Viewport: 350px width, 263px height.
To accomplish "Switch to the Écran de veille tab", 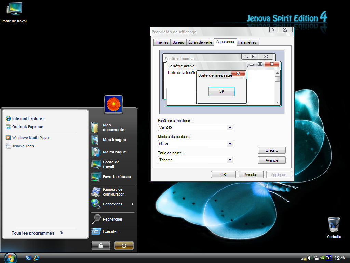I will [200, 42].
